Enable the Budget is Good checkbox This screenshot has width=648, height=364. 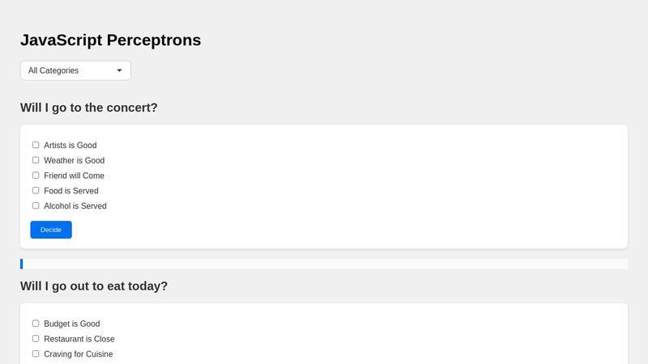36,324
